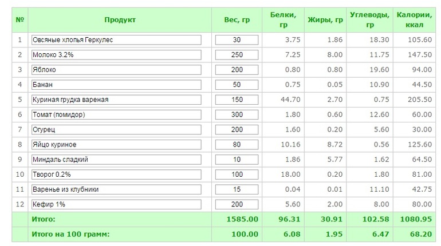The height and width of the screenshot is (246, 441).
Task: Select the Яблоко product input
Action: 117,69
